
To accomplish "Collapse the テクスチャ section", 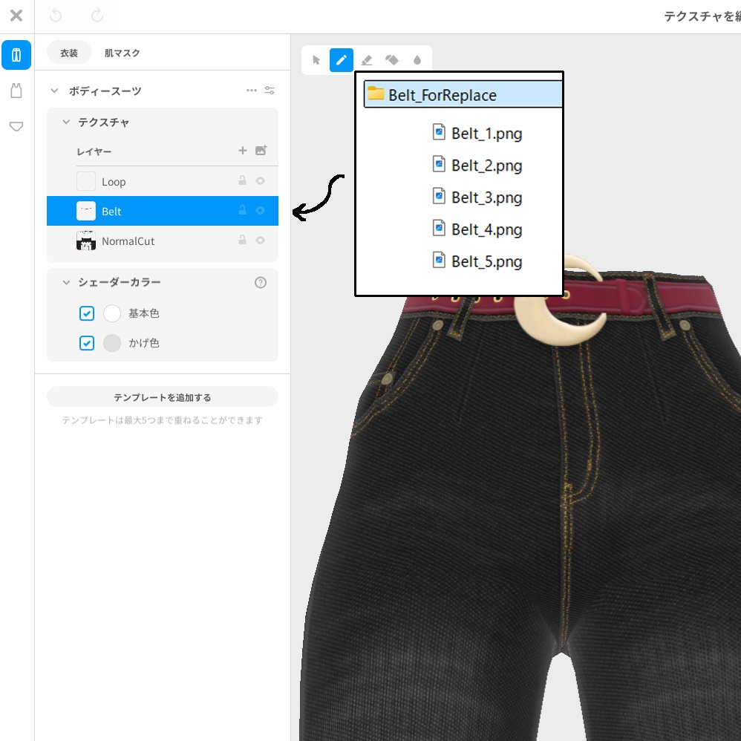I will (x=65, y=123).
